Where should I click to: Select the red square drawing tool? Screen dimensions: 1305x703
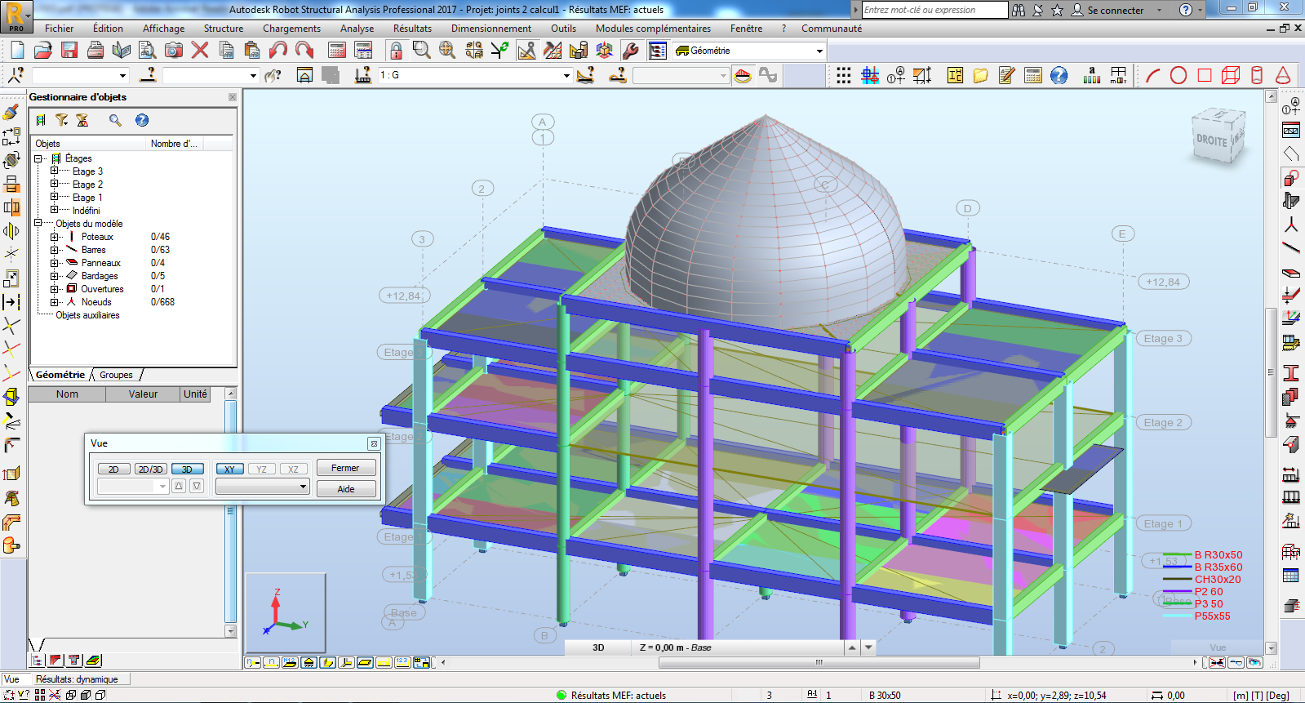[1205, 76]
